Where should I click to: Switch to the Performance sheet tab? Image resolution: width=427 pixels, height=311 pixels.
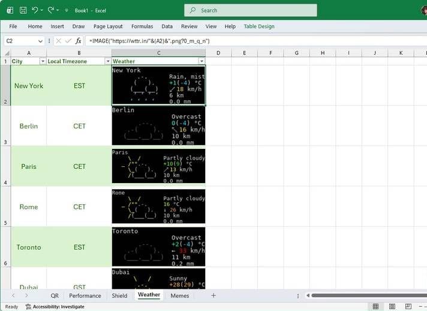85,296
